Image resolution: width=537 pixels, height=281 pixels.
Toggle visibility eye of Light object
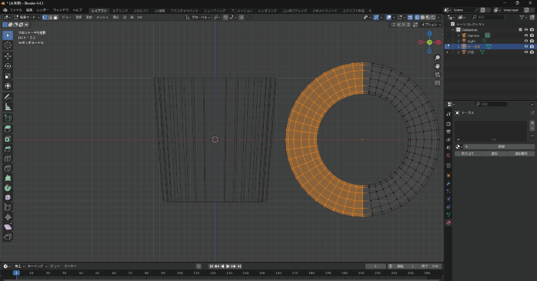click(x=526, y=41)
